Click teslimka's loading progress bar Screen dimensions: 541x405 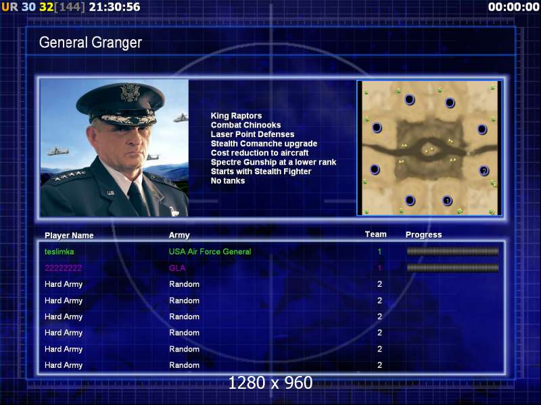pyautogui.click(x=452, y=251)
